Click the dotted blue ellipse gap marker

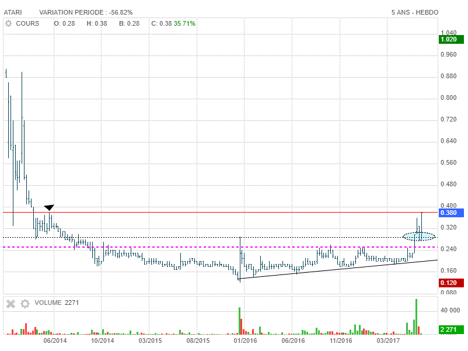419,237
